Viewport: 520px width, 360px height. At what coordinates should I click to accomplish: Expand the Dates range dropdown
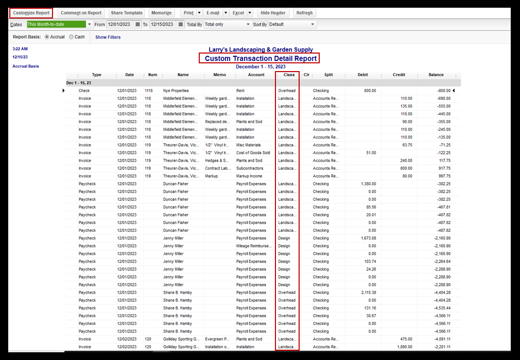tap(90, 24)
